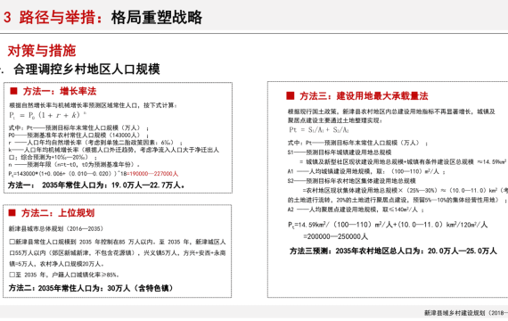The width and height of the screenshot is (508, 321).
Task: Select the red heading "对策与措施"
Action: tap(42, 51)
